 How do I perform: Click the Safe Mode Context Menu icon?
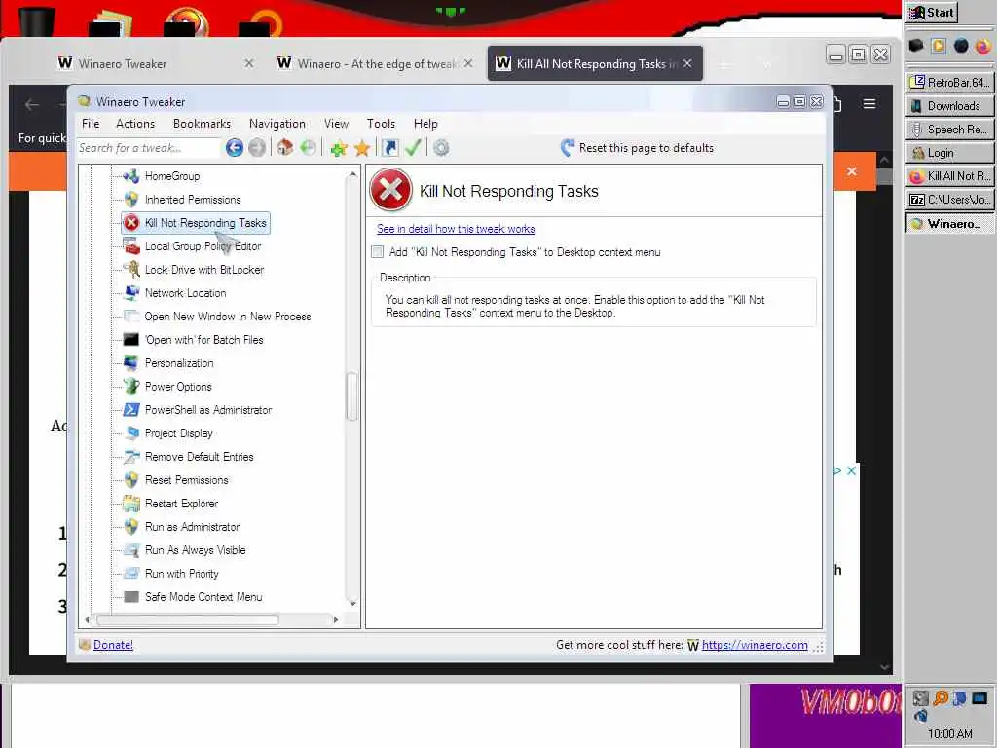131,597
